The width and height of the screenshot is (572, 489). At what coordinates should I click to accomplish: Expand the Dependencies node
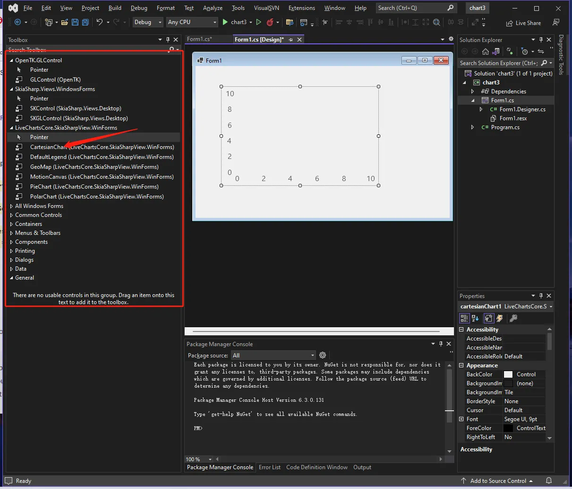pos(472,91)
